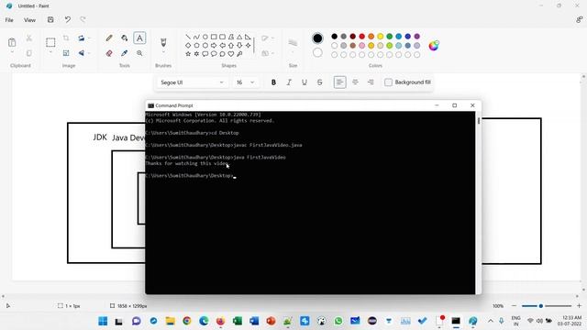Select the Pencil tool in Paint
587x330 pixels.
tap(109, 38)
